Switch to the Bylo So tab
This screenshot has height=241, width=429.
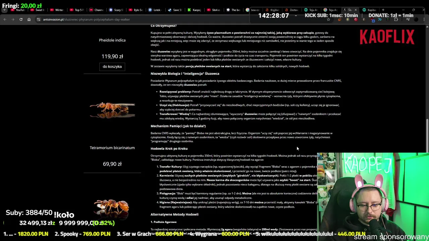click(x=135, y=10)
